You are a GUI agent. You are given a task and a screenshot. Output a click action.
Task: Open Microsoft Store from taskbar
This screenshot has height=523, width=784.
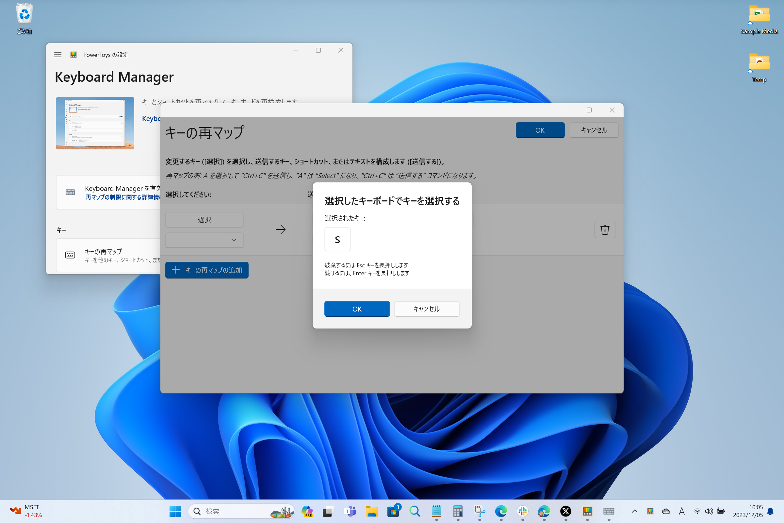pos(393,511)
